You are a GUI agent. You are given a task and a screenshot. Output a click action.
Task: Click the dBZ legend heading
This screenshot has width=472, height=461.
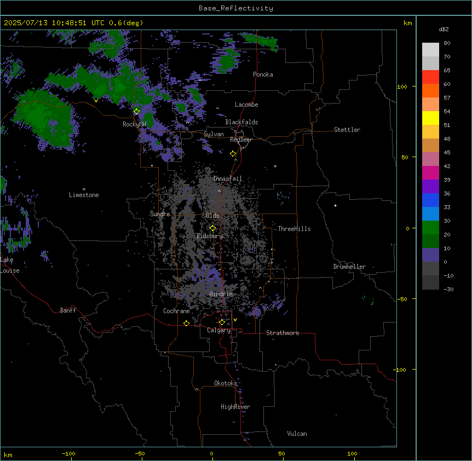444,29
